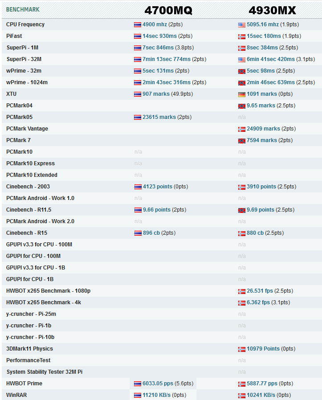Image resolution: width=322 pixels, height=400 pixels.
Task: Open the 880 cb Cinebench R15 result
Action: pyautogui.click(x=255, y=233)
